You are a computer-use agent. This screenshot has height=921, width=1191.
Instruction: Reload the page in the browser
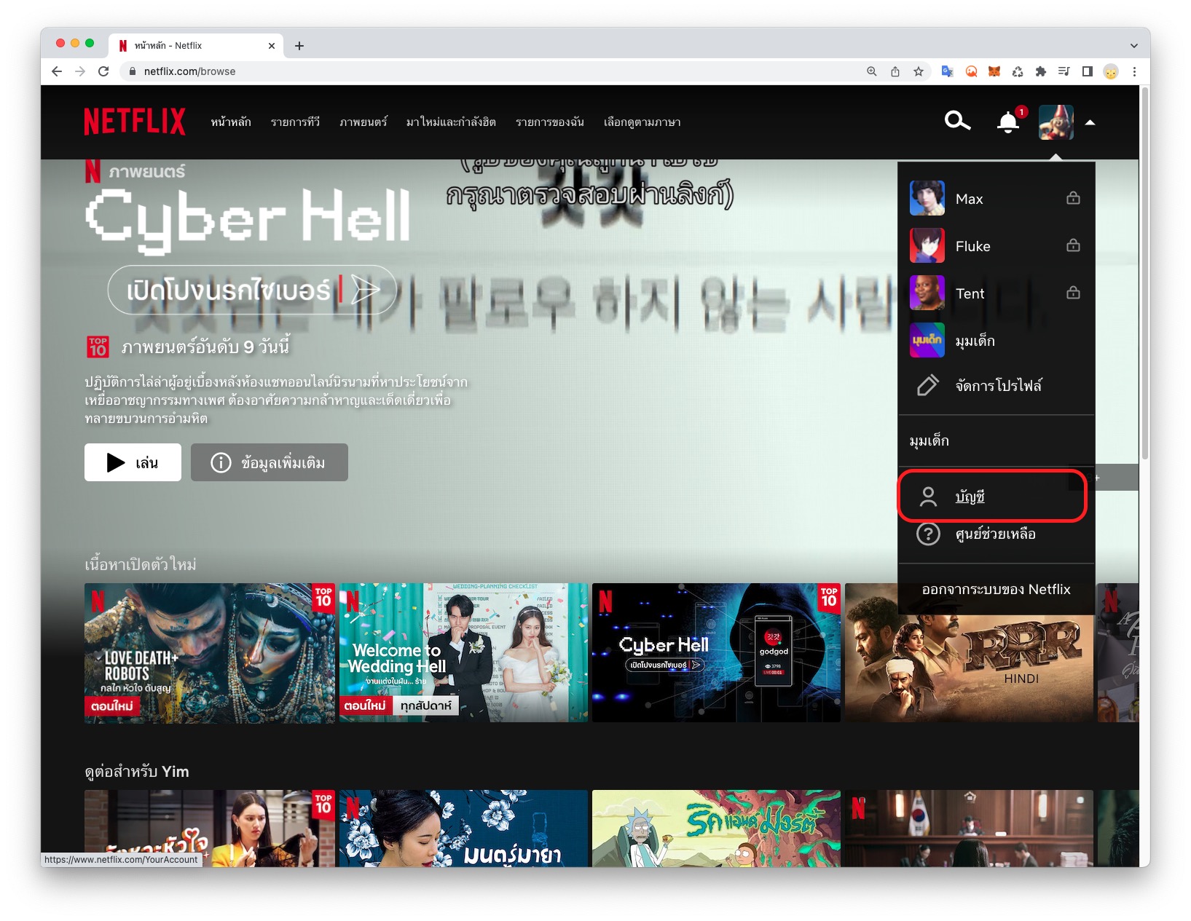[103, 71]
